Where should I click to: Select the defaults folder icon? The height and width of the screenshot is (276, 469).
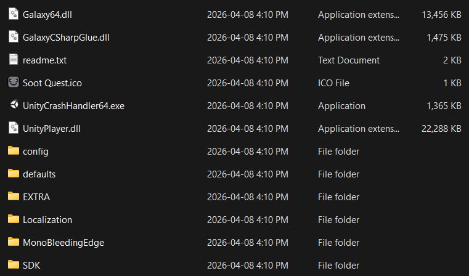pyautogui.click(x=14, y=174)
